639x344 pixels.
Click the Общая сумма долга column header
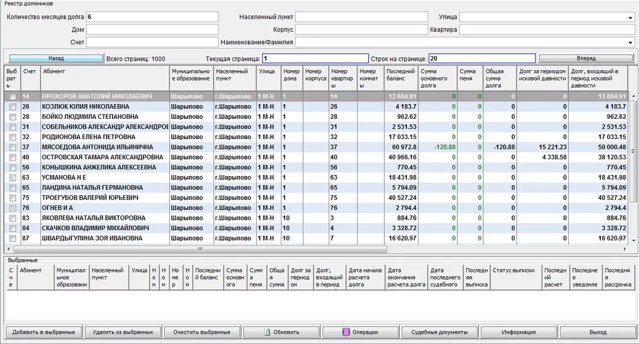[500, 78]
